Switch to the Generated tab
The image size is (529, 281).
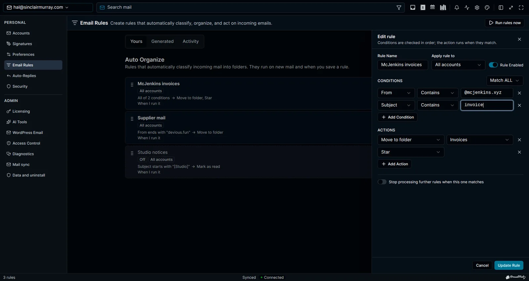coord(162,42)
